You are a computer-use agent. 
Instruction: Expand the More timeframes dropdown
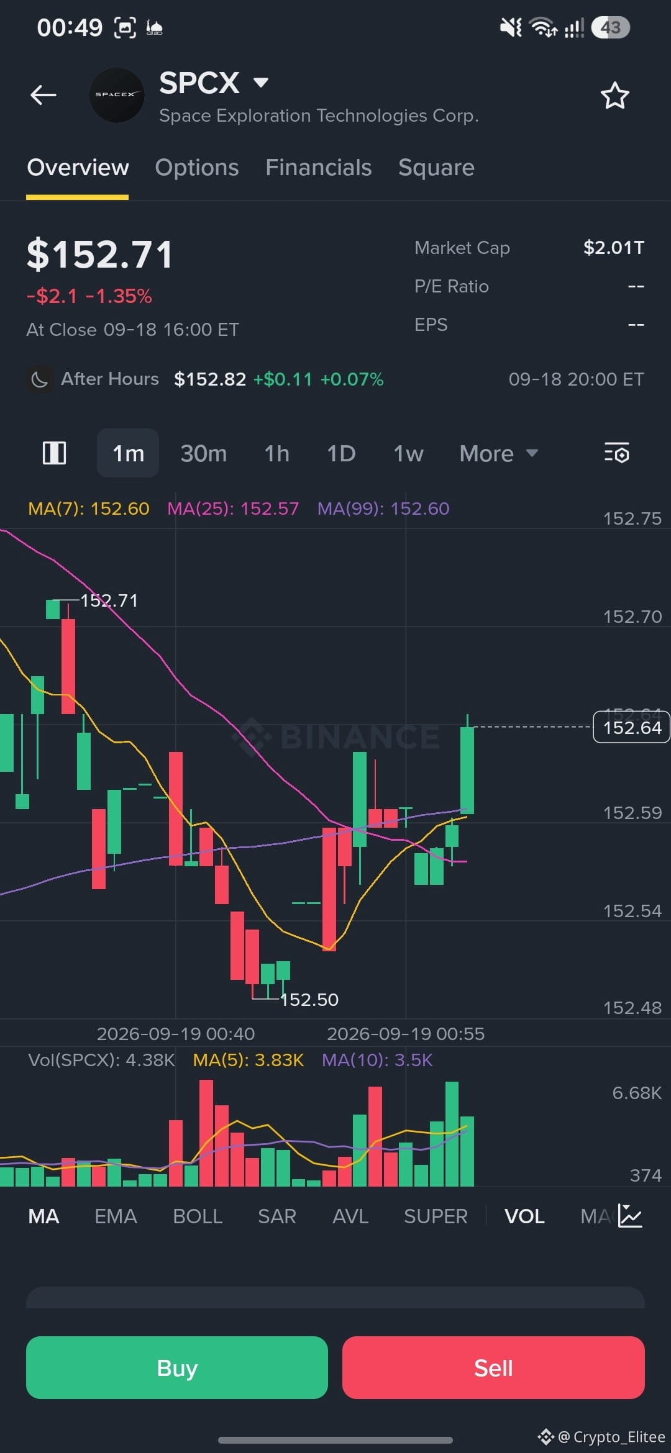(x=498, y=453)
